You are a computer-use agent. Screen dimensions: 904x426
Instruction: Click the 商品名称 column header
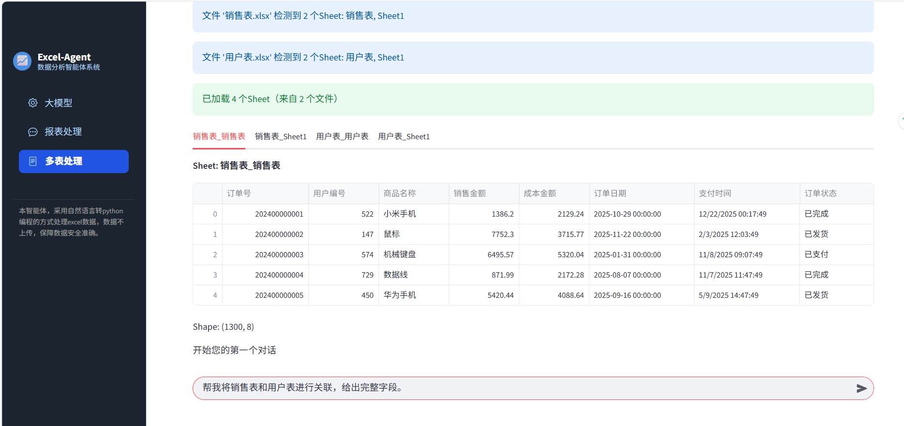pyautogui.click(x=399, y=193)
